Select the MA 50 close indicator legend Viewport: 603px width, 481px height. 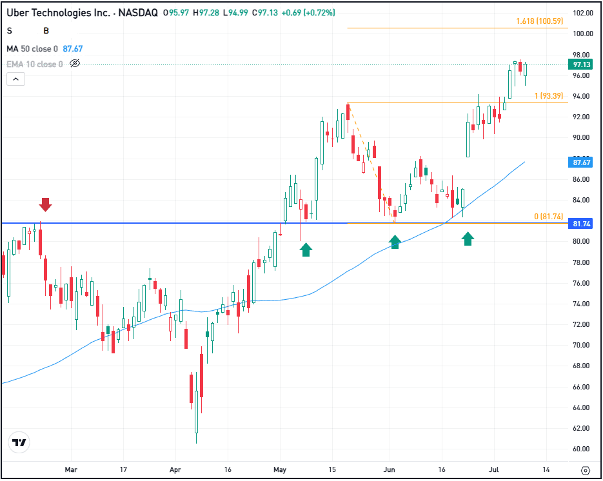click(x=32, y=49)
